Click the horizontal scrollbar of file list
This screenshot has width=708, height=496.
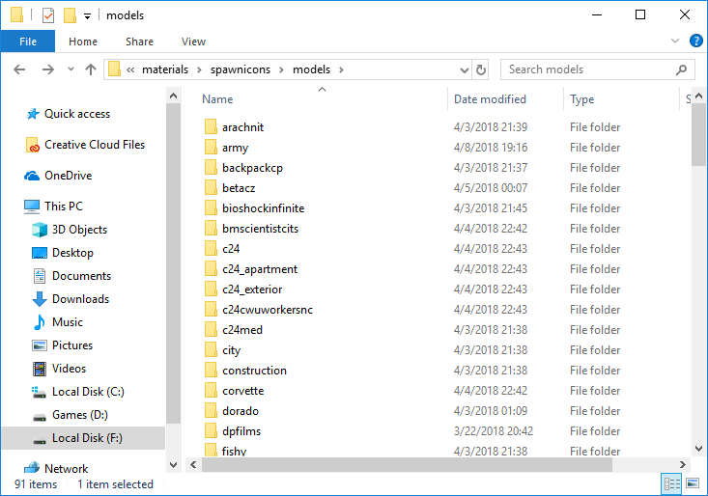[x=407, y=464]
